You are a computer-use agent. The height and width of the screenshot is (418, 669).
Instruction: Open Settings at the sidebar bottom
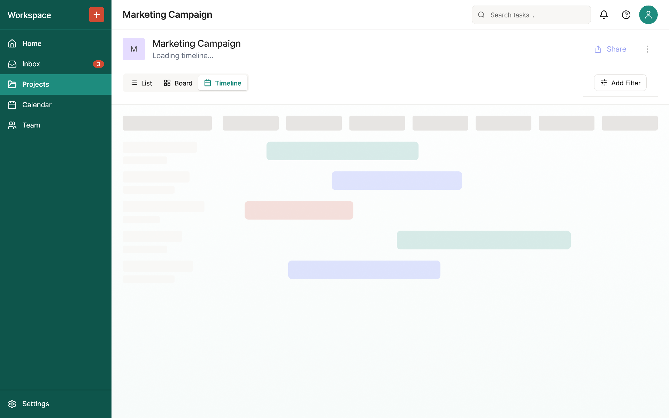56,404
